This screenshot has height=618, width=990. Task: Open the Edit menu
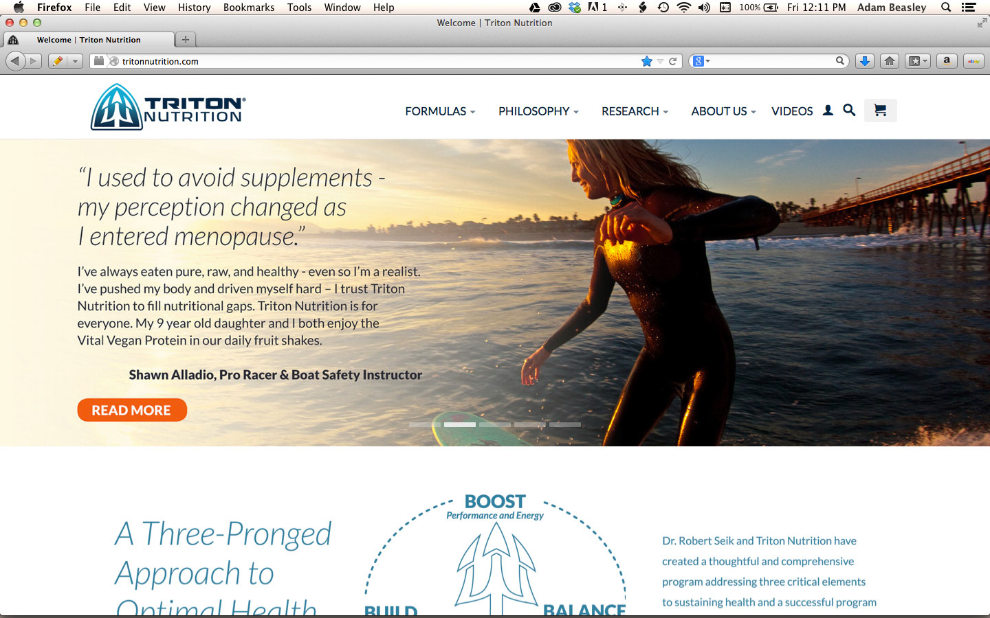[x=122, y=8]
